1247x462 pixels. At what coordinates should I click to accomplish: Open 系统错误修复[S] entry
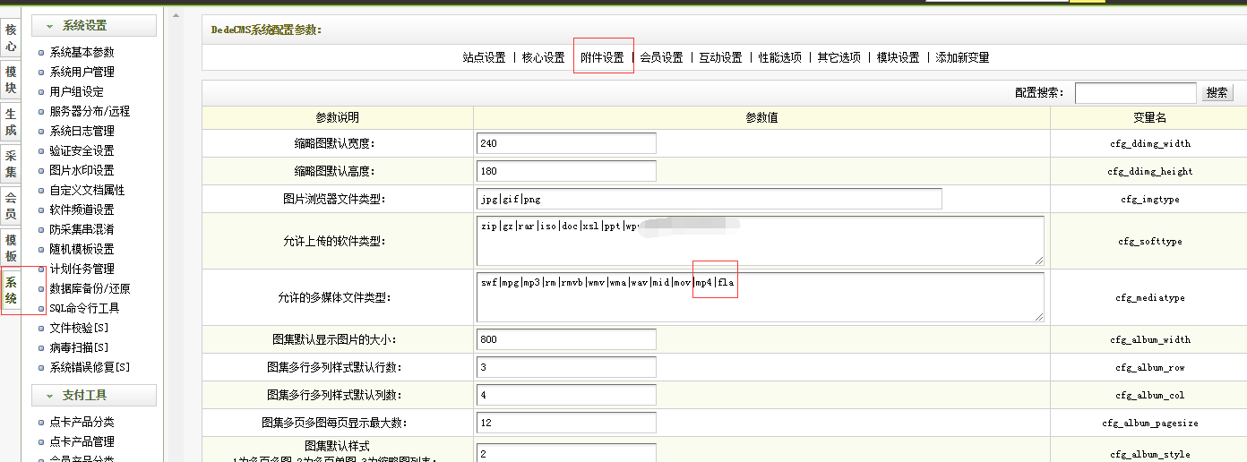[x=90, y=367]
